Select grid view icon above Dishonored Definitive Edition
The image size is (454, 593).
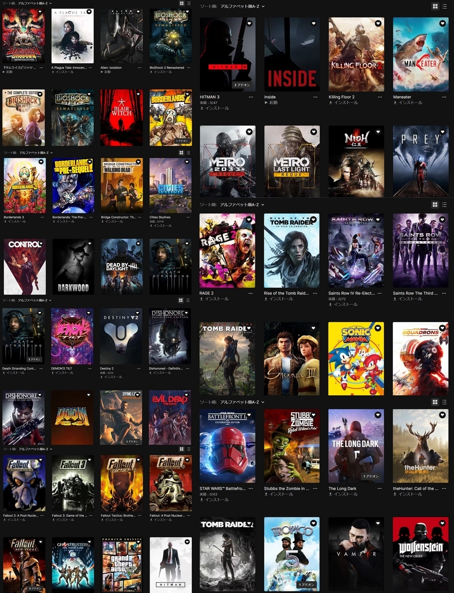pos(182,300)
